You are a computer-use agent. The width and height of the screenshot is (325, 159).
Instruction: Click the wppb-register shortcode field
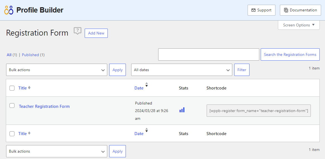(x=259, y=111)
